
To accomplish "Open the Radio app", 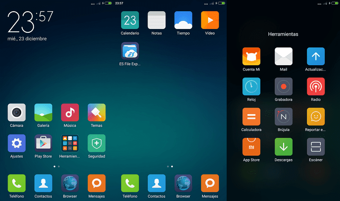I will [316, 86].
